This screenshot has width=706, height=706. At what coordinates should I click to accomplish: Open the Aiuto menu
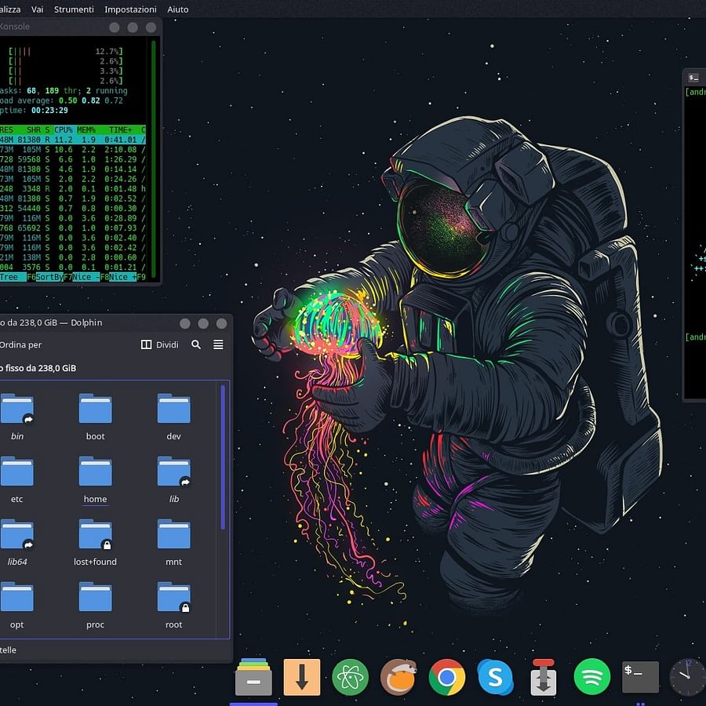177,9
